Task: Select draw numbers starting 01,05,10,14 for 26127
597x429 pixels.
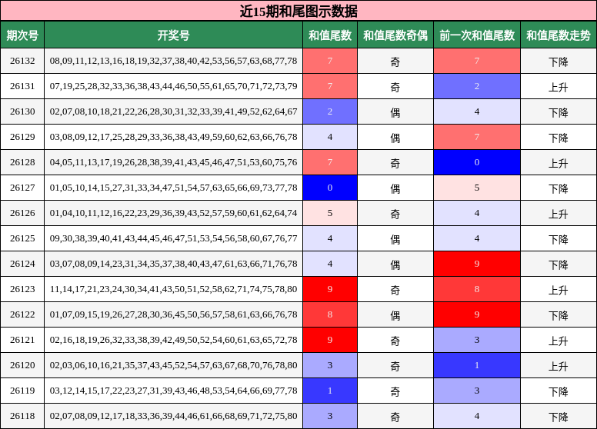Action: pyautogui.click(x=174, y=188)
